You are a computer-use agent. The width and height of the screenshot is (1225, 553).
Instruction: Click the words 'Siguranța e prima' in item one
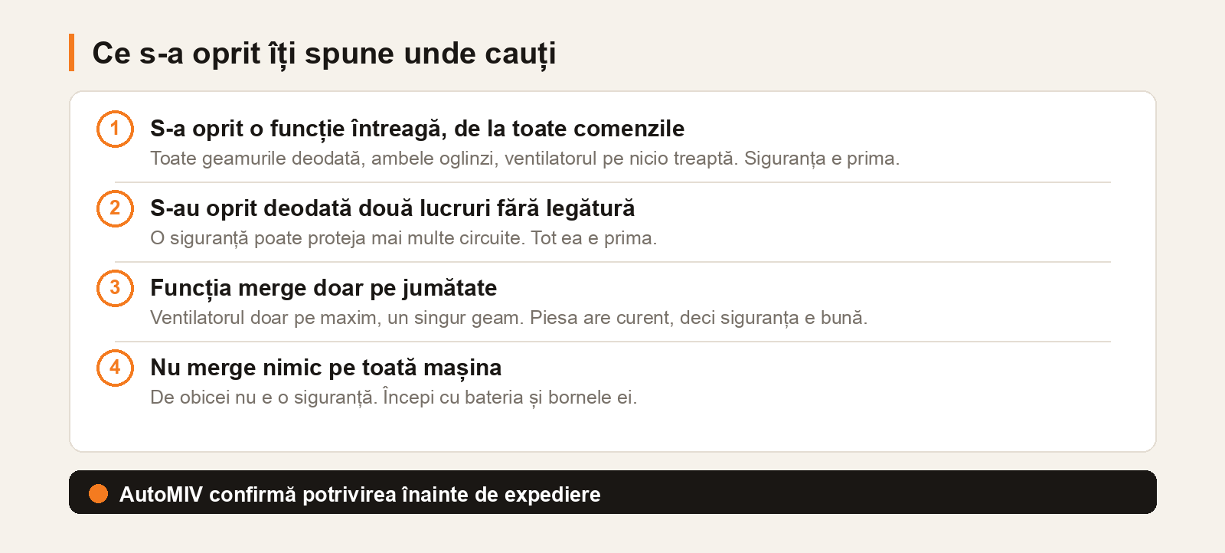point(822,159)
